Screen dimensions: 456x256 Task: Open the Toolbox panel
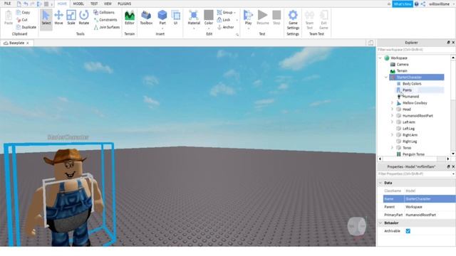146,17
